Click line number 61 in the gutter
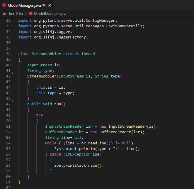The width and height of the screenshot is (194, 189). 8,182
